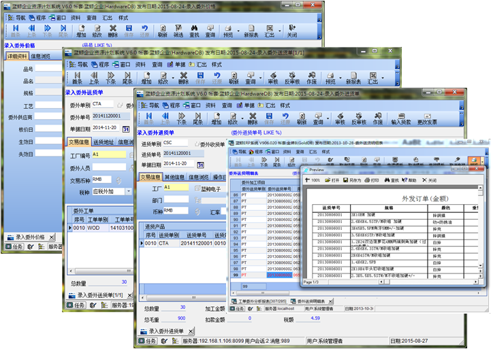The image size is (491, 349).
Task: Click 下条 in 录入委外送货单 window toolbar
Action: pos(110,78)
